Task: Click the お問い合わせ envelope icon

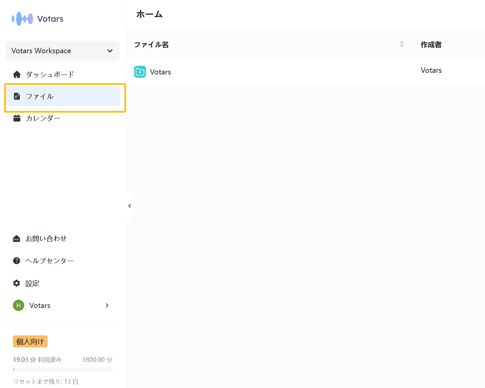Action: pos(17,238)
